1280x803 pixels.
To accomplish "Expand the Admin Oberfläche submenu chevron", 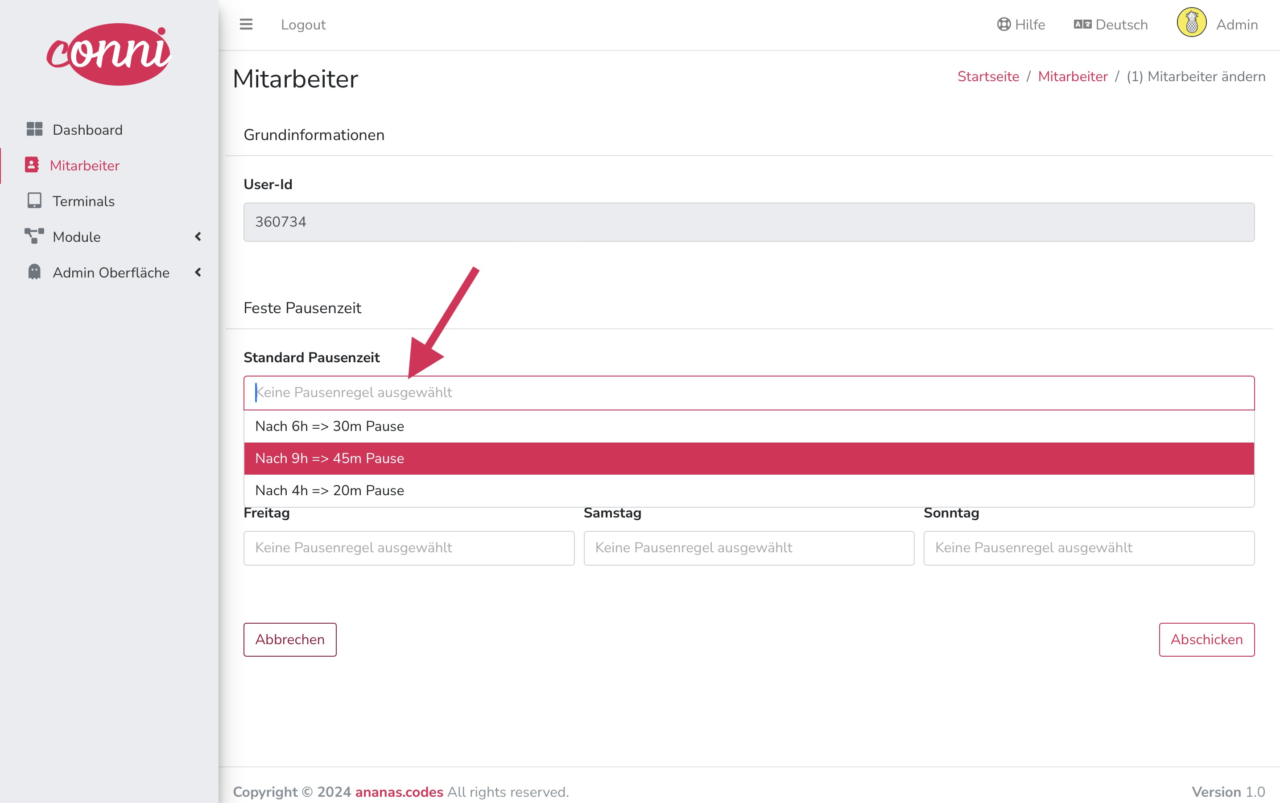I will (198, 272).
